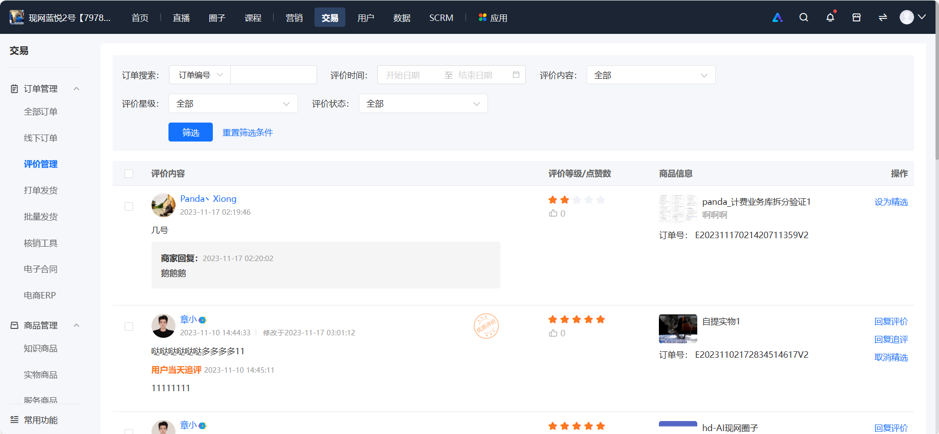Open 评价星级 dropdown
Image resolution: width=939 pixels, height=434 pixels.
click(233, 103)
